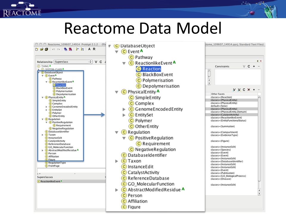The height and width of the screenshot is (214, 286).
Task: Click the plus icon above Other Facets list
Action: (x=254, y=90)
